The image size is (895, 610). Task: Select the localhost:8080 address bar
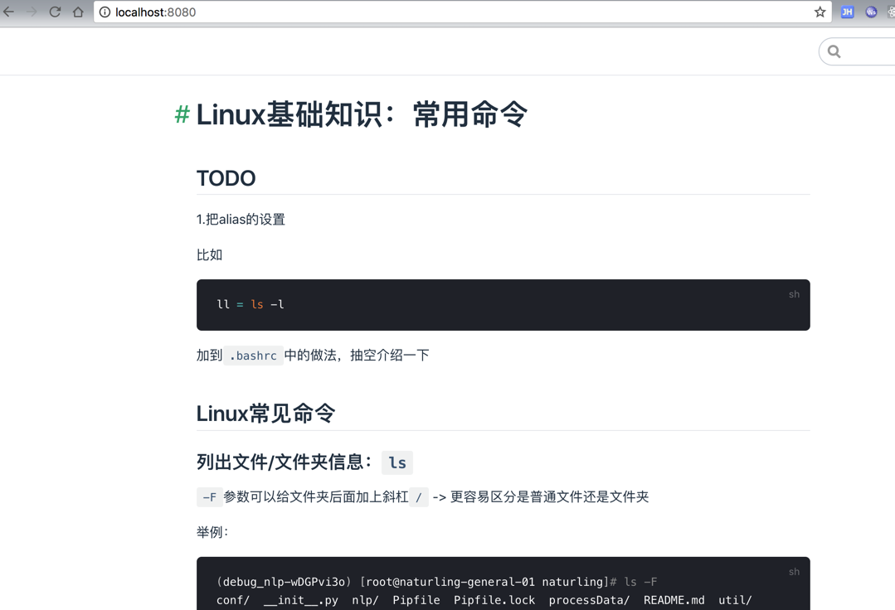[415, 12]
